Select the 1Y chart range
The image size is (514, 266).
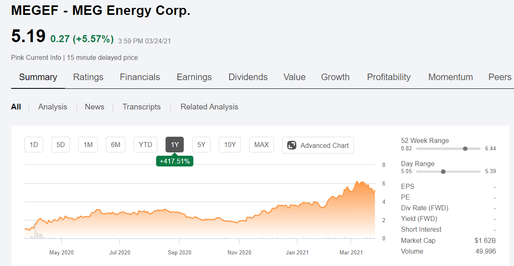pos(175,145)
